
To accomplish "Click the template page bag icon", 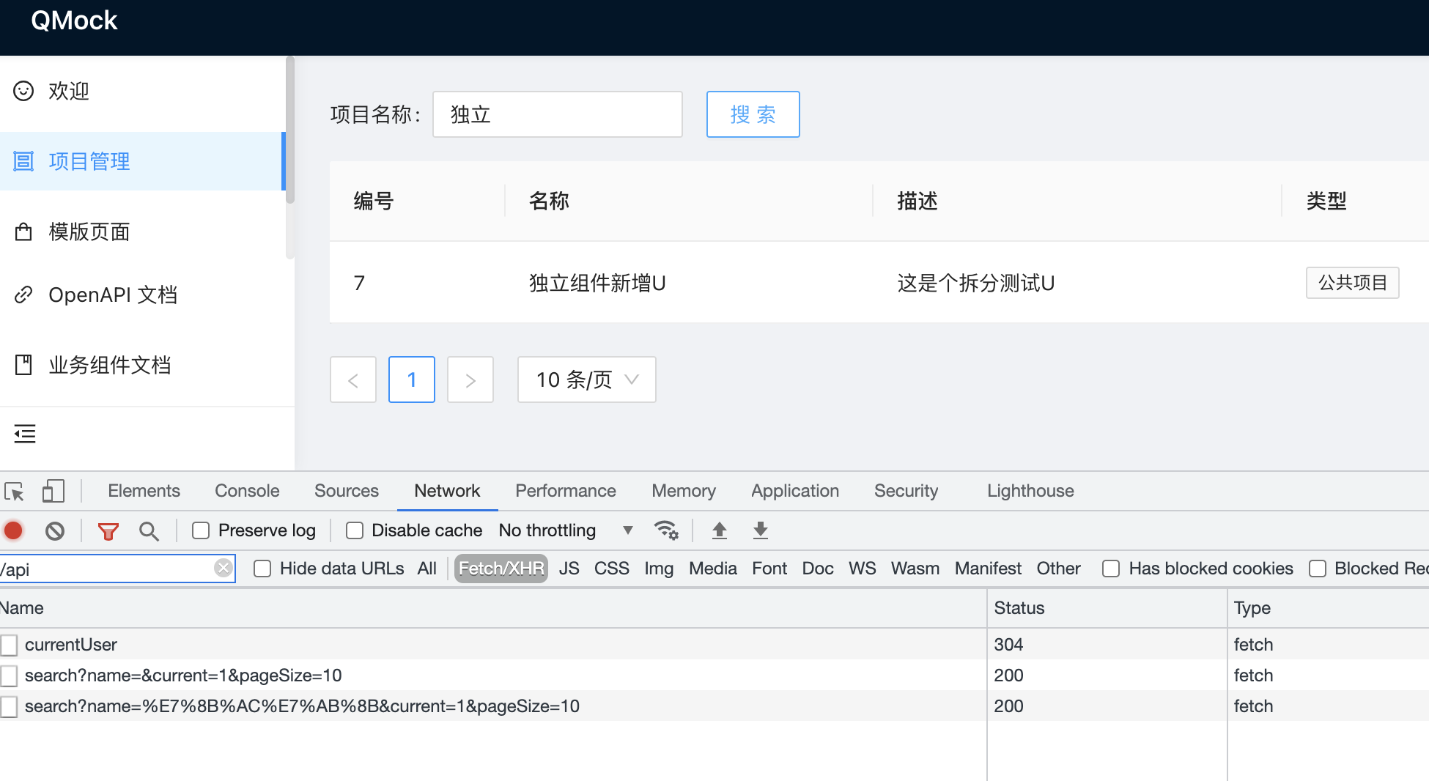I will pos(23,232).
